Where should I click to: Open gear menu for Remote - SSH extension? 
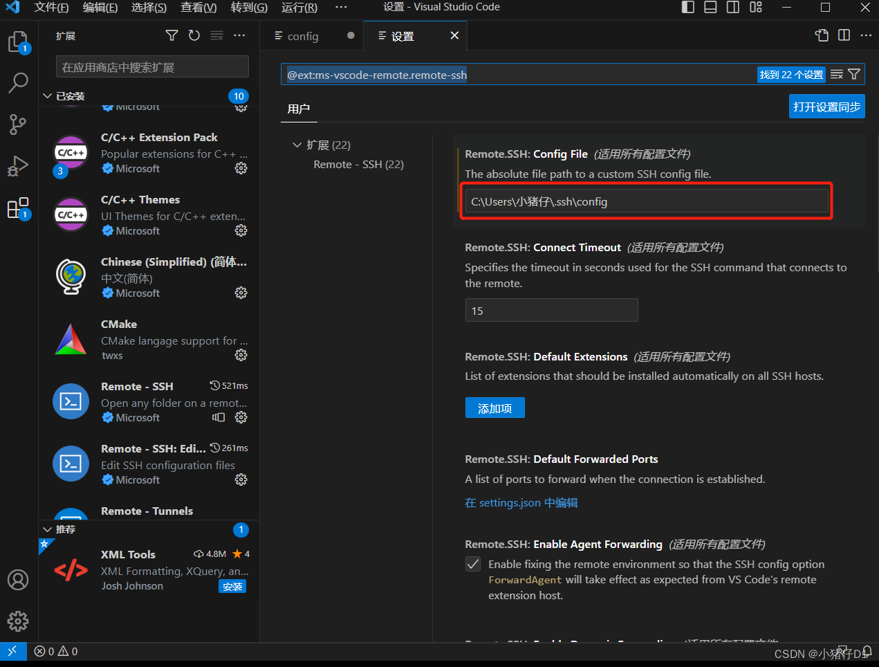coord(241,417)
